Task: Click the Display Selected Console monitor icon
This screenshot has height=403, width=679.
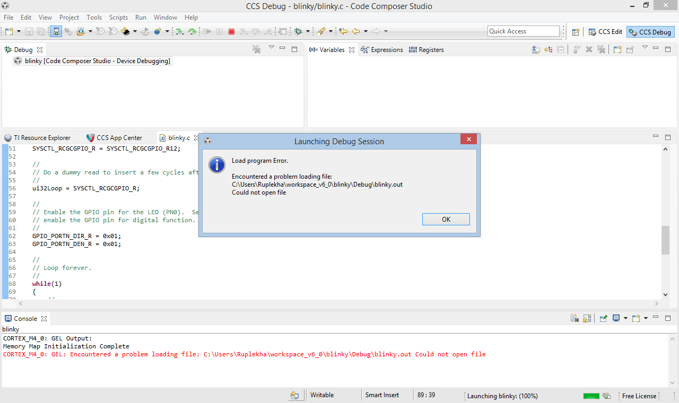Action: [616, 319]
